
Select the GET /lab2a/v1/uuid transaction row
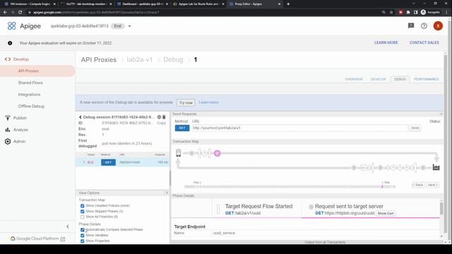pos(122,162)
